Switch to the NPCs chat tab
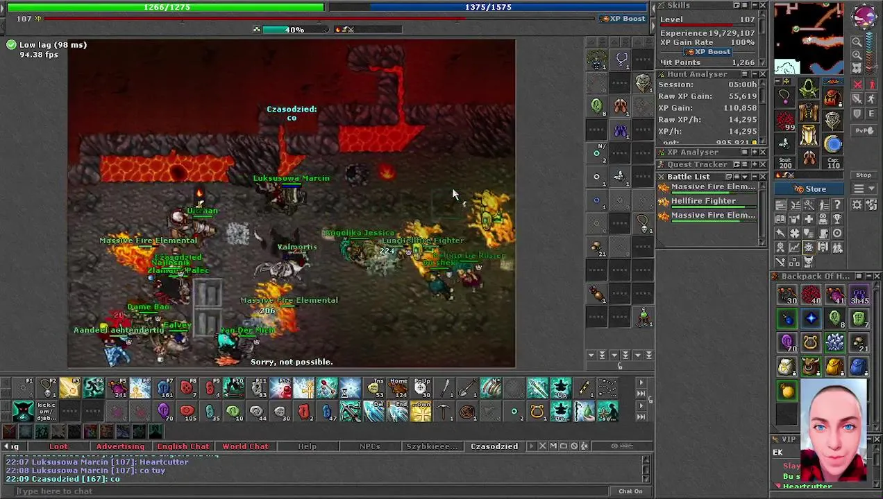The height and width of the screenshot is (499, 883). coord(369,446)
